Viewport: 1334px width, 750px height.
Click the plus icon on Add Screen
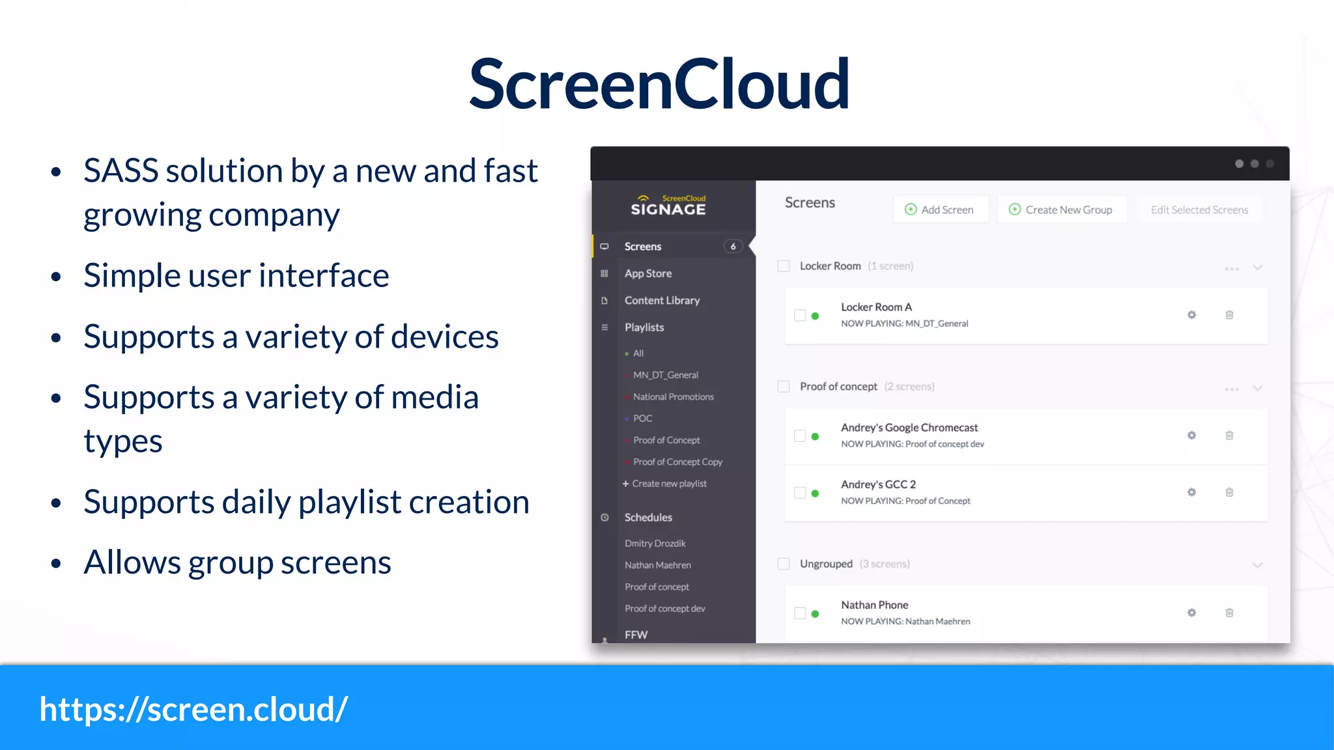[911, 209]
